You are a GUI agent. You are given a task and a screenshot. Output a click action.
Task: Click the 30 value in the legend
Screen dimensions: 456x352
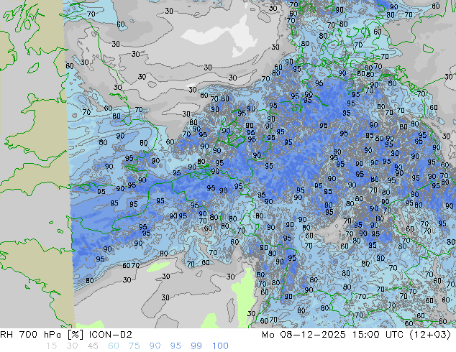tap(71, 346)
